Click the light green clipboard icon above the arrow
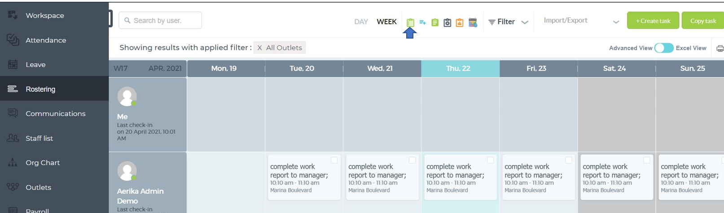This screenshot has height=213, width=724. click(x=410, y=22)
